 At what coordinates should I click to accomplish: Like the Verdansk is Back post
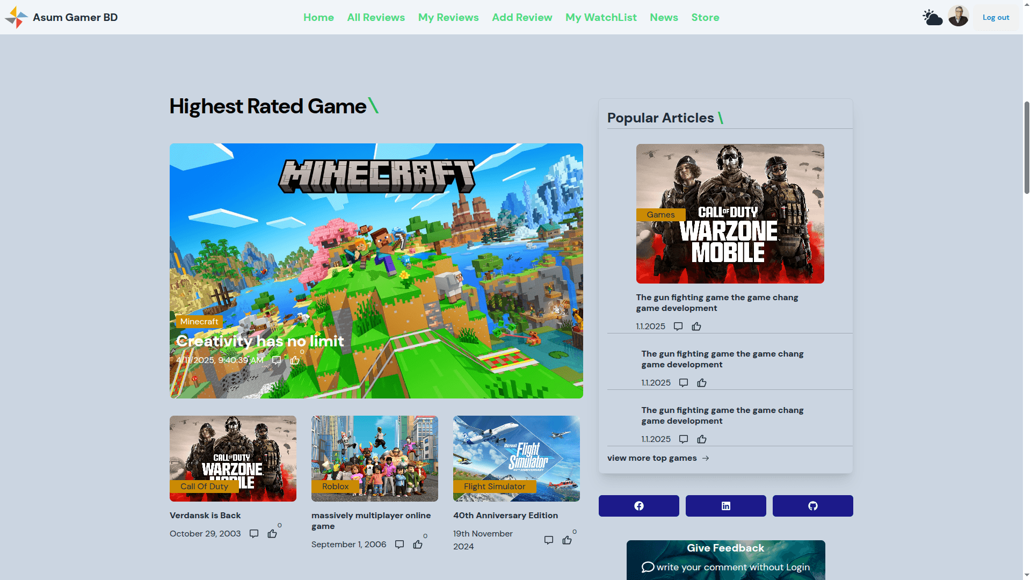click(272, 534)
